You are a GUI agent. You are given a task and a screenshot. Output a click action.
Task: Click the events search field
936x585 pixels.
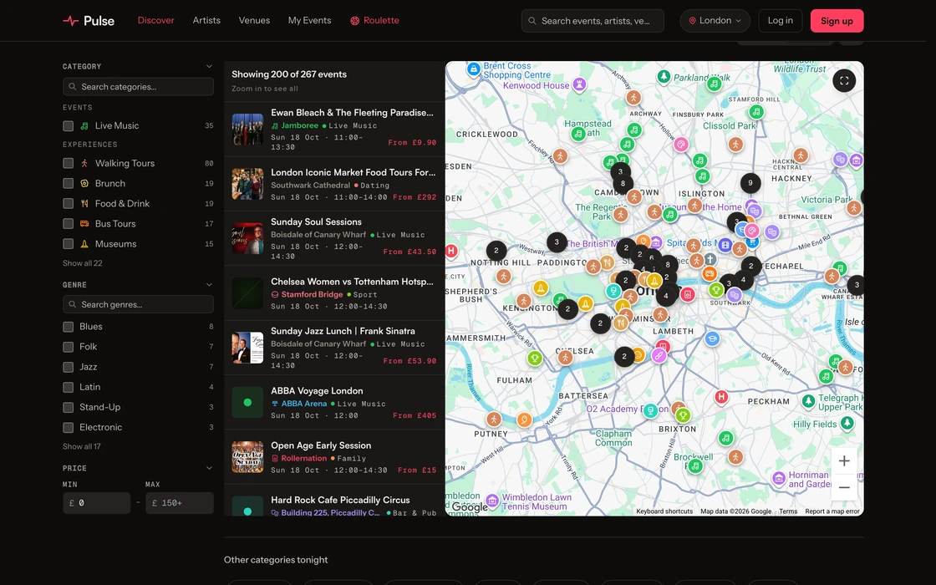click(x=593, y=21)
